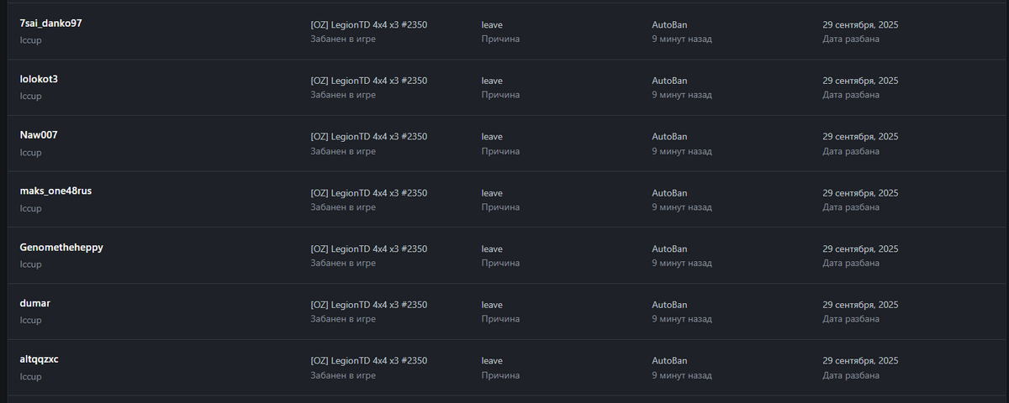The image size is (1009, 403).
Task: Select the altqqzxc username
Action: pyautogui.click(x=39, y=360)
